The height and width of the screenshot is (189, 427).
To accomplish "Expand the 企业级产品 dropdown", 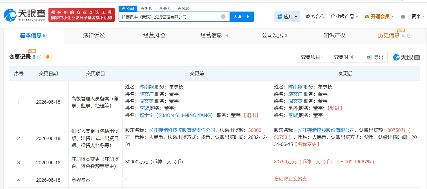I will click(344, 17).
